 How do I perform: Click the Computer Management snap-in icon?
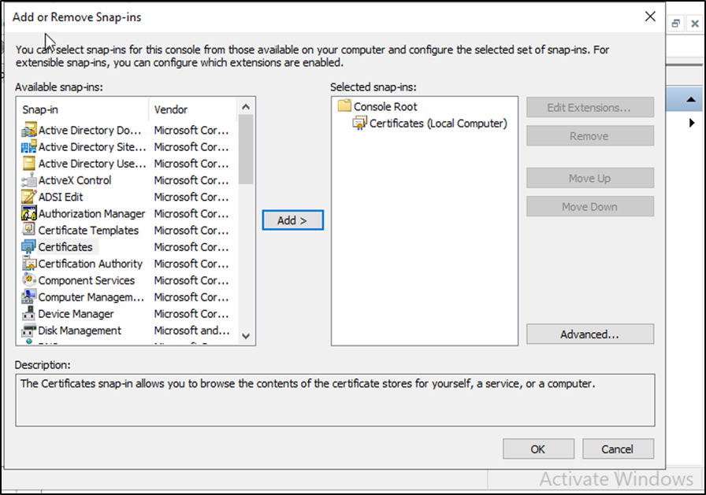coord(29,297)
